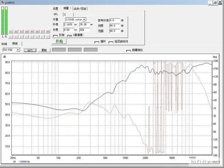The image size is (224, 168).
Task: Toggle the 反相 (invert phase) checkbox
Action: pos(55,36)
